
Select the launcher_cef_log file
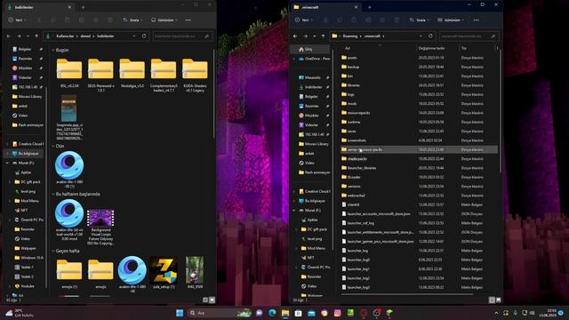click(x=360, y=223)
